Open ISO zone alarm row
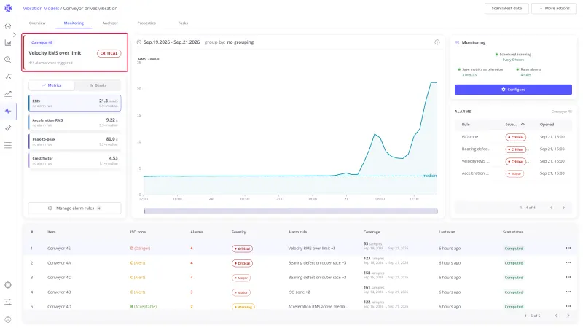The width and height of the screenshot is (583, 328). click(513, 137)
